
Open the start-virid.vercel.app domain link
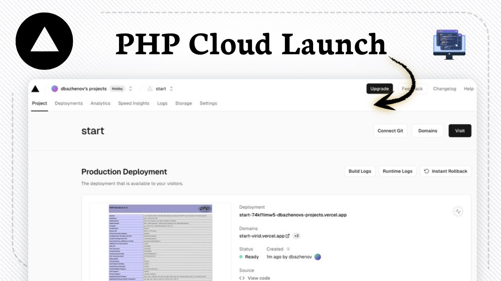click(265, 236)
